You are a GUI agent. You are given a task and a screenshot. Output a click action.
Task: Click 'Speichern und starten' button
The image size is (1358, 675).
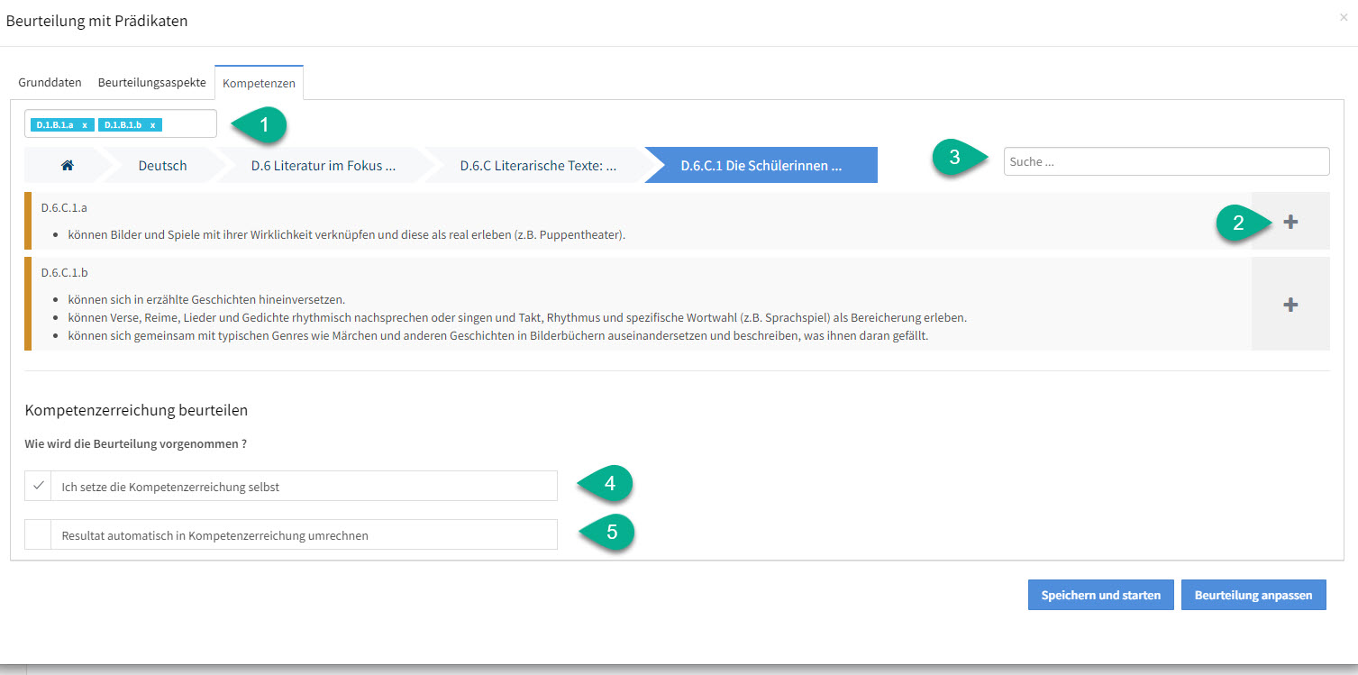[x=1101, y=595]
